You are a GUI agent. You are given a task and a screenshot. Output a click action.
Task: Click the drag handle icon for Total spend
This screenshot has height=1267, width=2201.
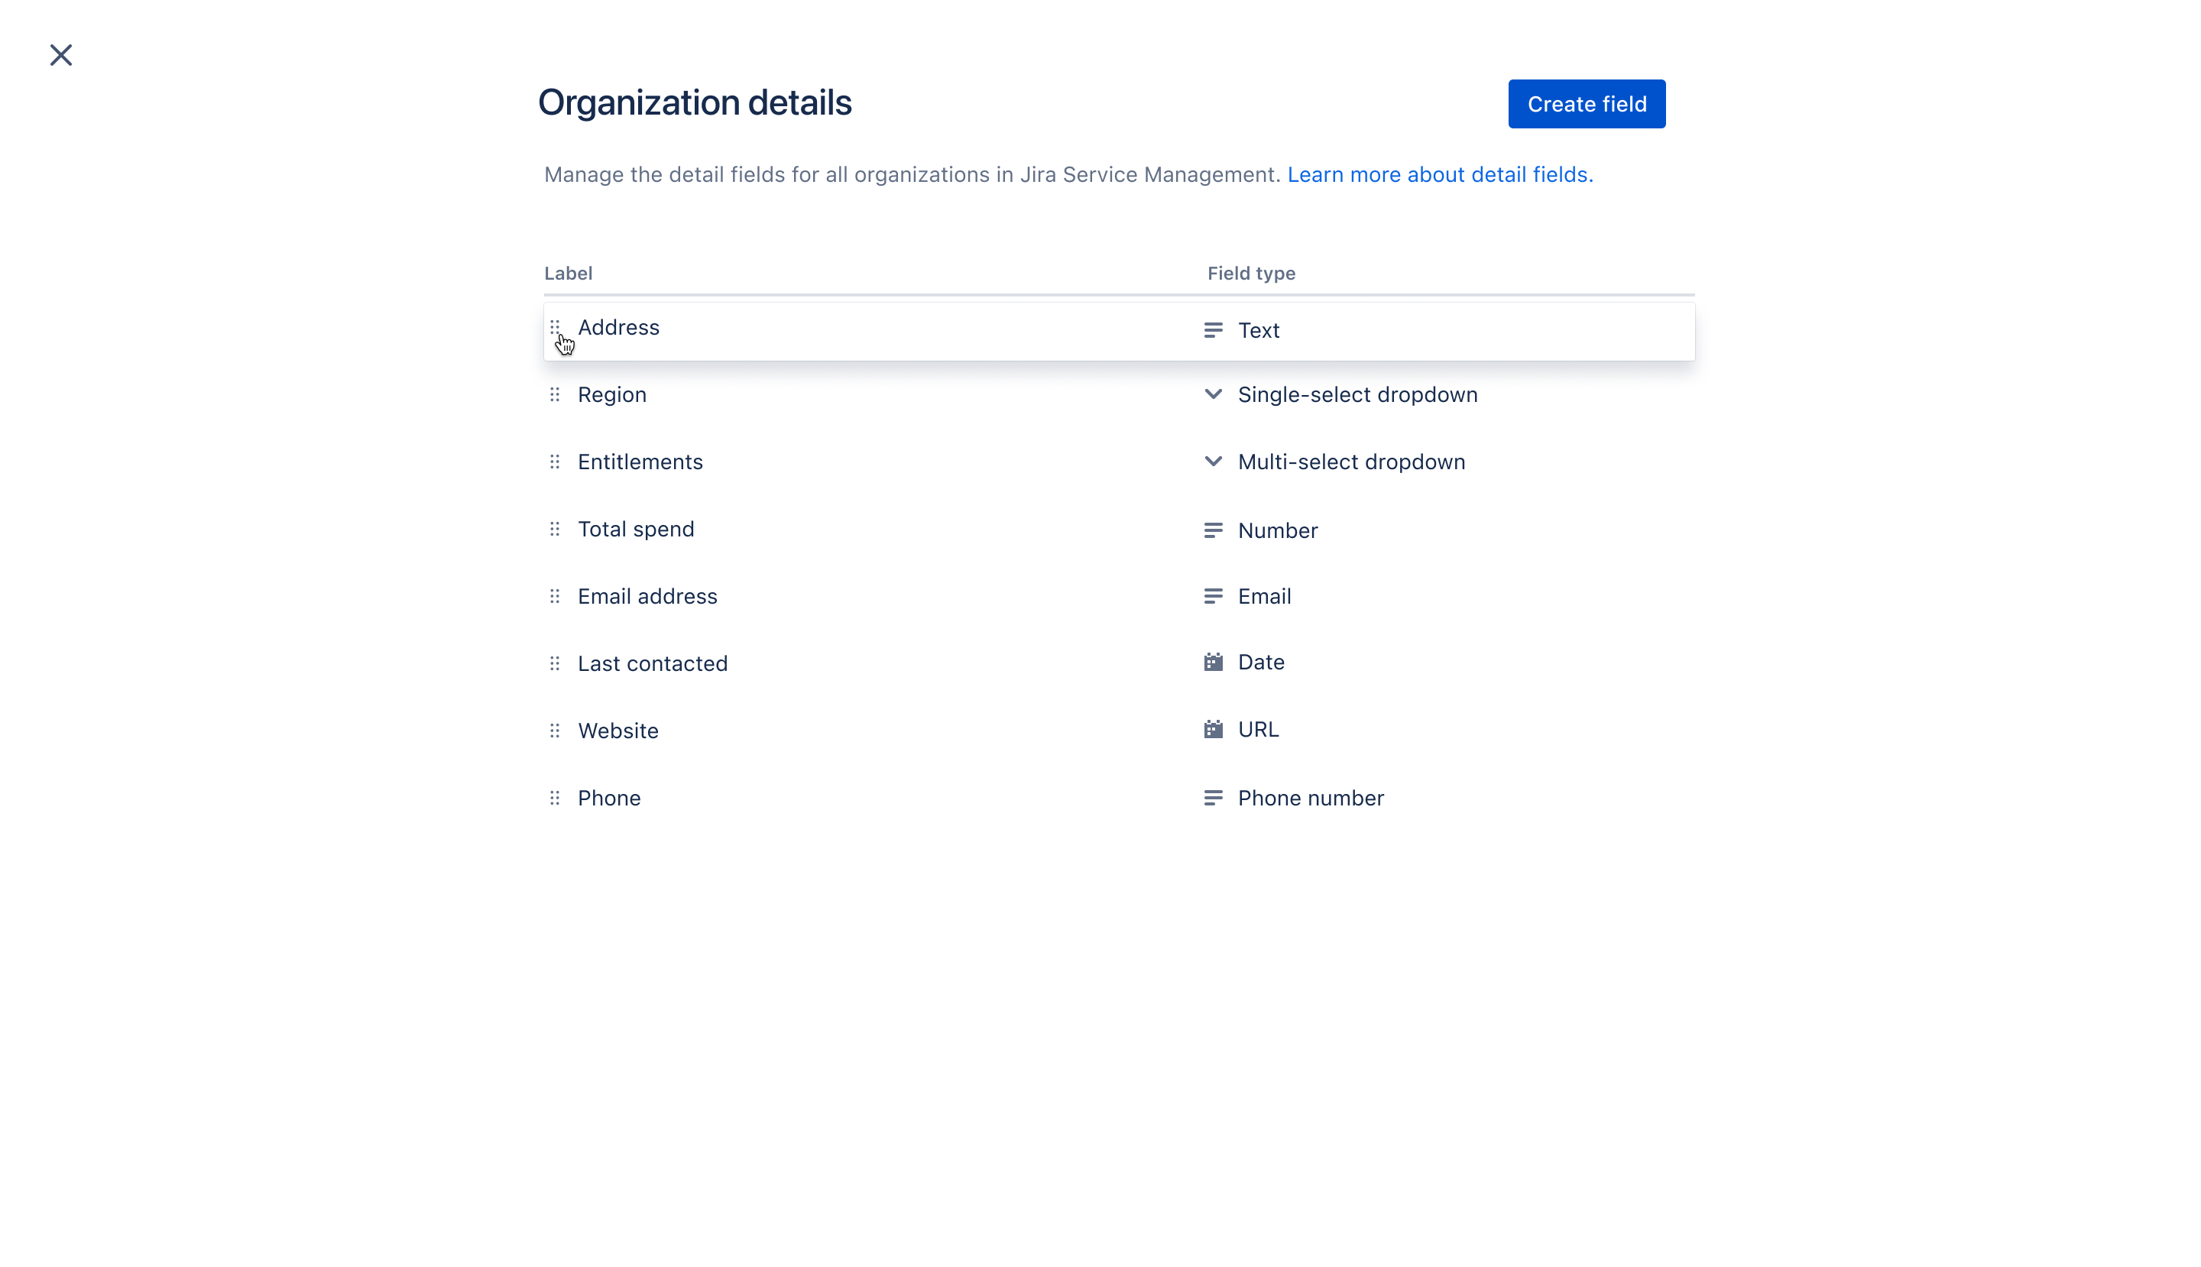tap(555, 529)
